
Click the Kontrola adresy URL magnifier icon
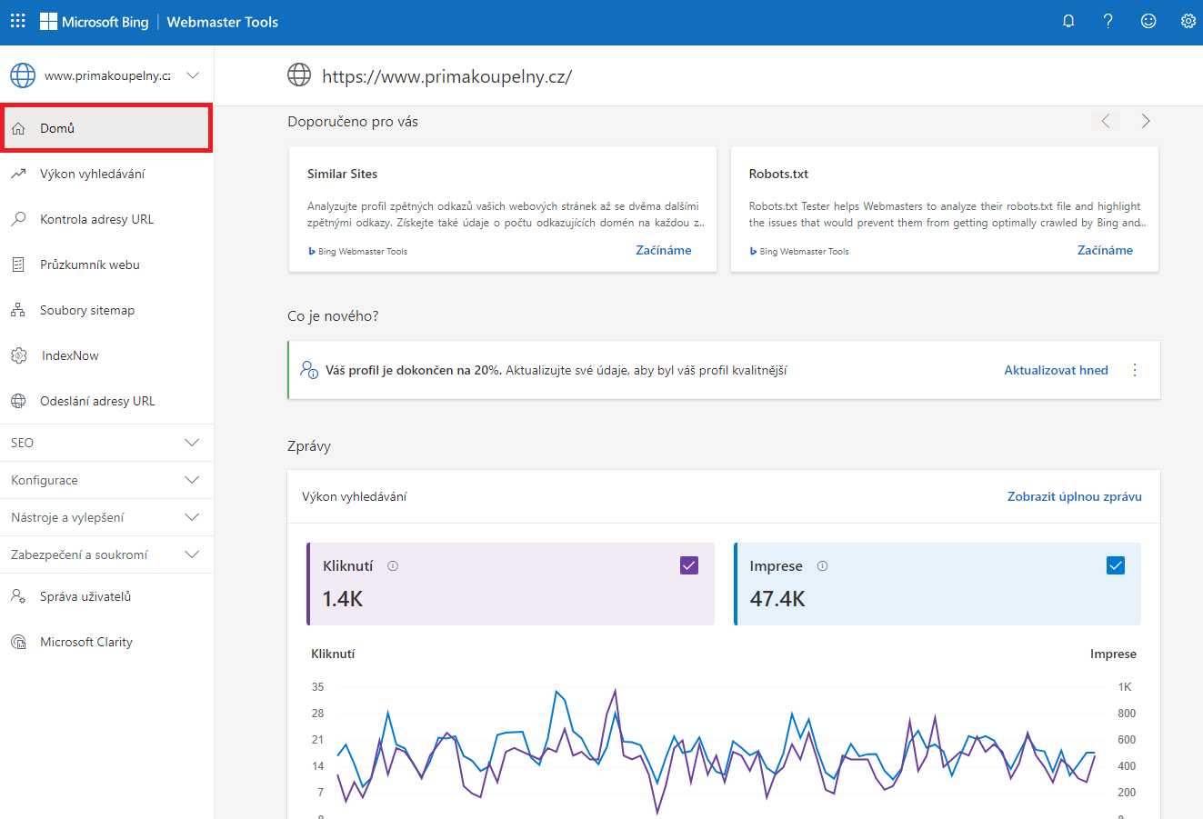[x=18, y=219]
